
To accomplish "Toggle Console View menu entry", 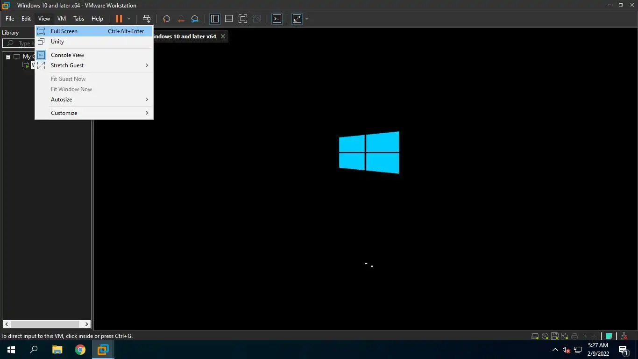I will coord(94,55).
